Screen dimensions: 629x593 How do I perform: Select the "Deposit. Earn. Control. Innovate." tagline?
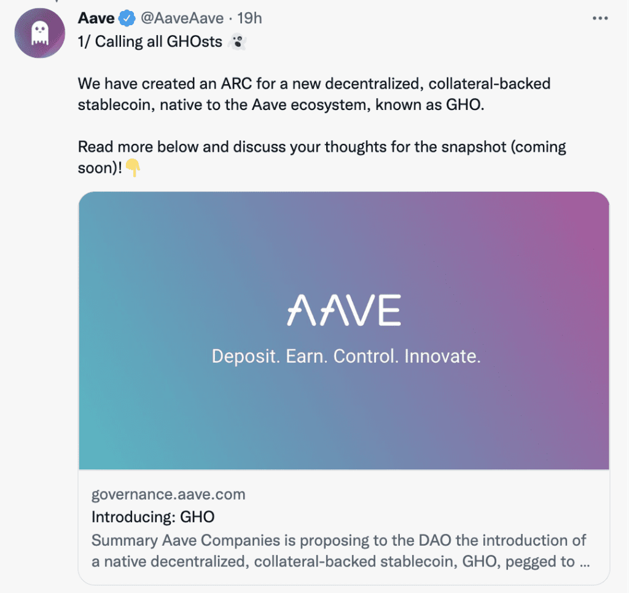(346, 356)
